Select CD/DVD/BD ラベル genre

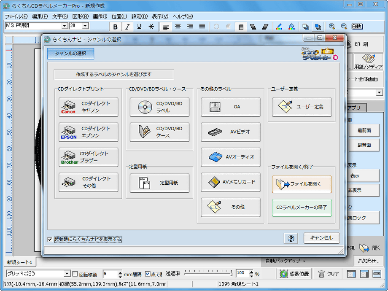159,107
